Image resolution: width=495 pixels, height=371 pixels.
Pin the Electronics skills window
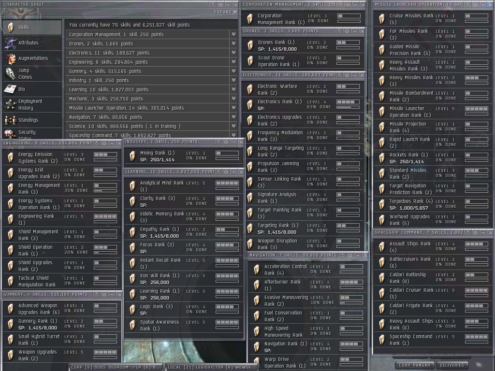click(x=347, y=75)
